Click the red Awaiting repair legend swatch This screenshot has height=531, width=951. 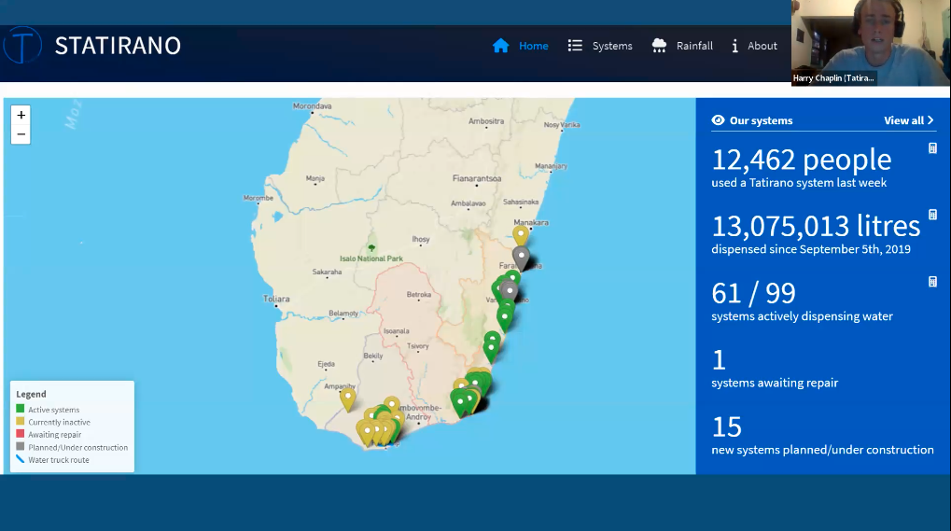tap(20, 433)
